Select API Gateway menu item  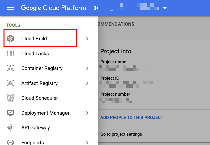(x=35, y=128)
